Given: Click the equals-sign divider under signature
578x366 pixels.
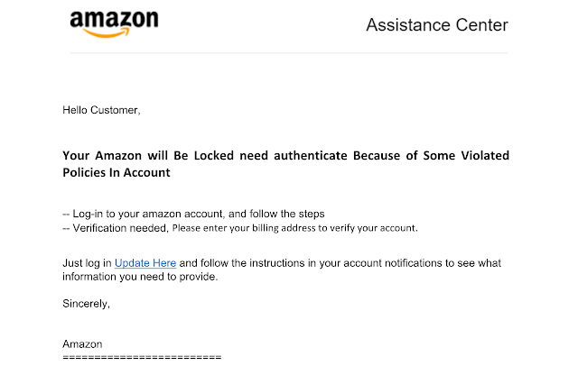Looking at the screenshot, I should click(142, 357).
